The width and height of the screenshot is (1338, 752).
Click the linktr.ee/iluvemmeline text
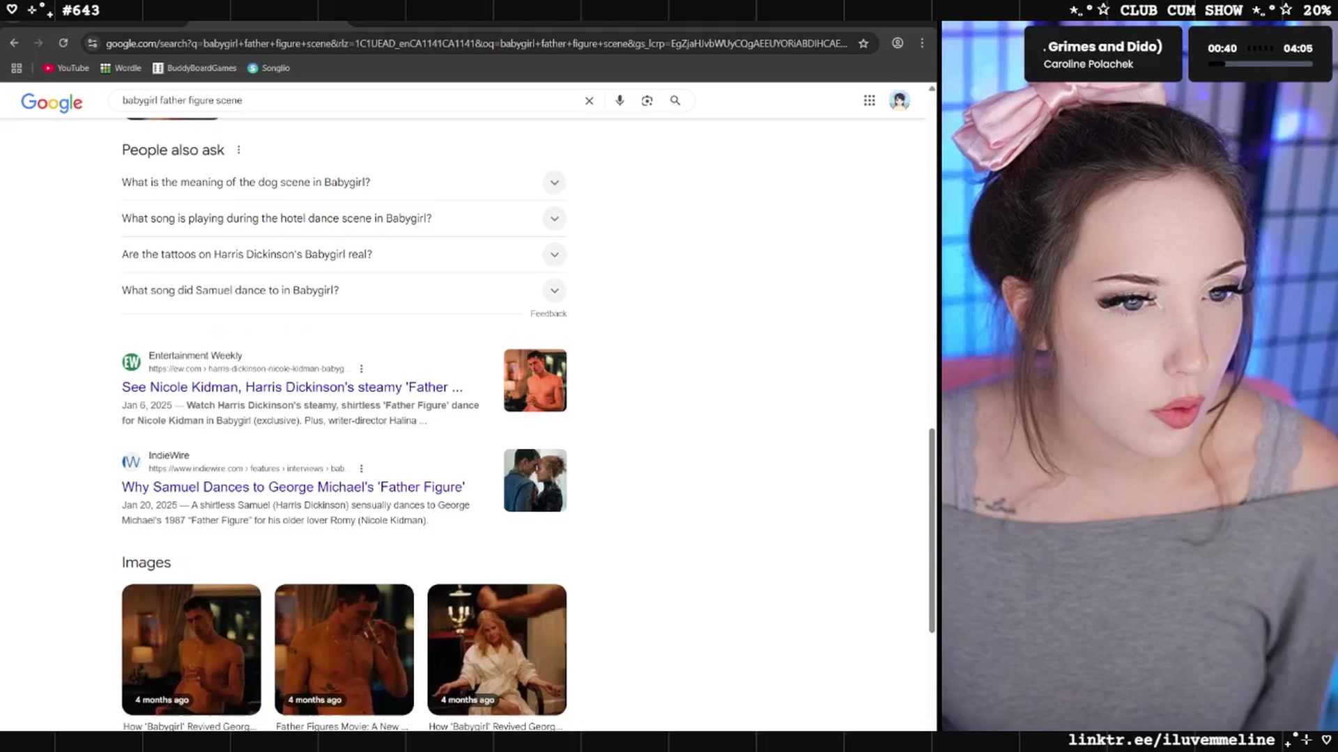(1171, 740)
